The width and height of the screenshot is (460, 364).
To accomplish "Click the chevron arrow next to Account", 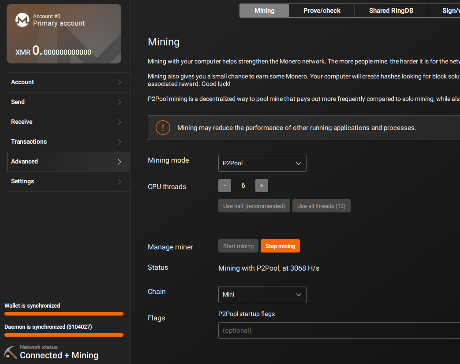I will pyautogui.click(x=120, y=82).
